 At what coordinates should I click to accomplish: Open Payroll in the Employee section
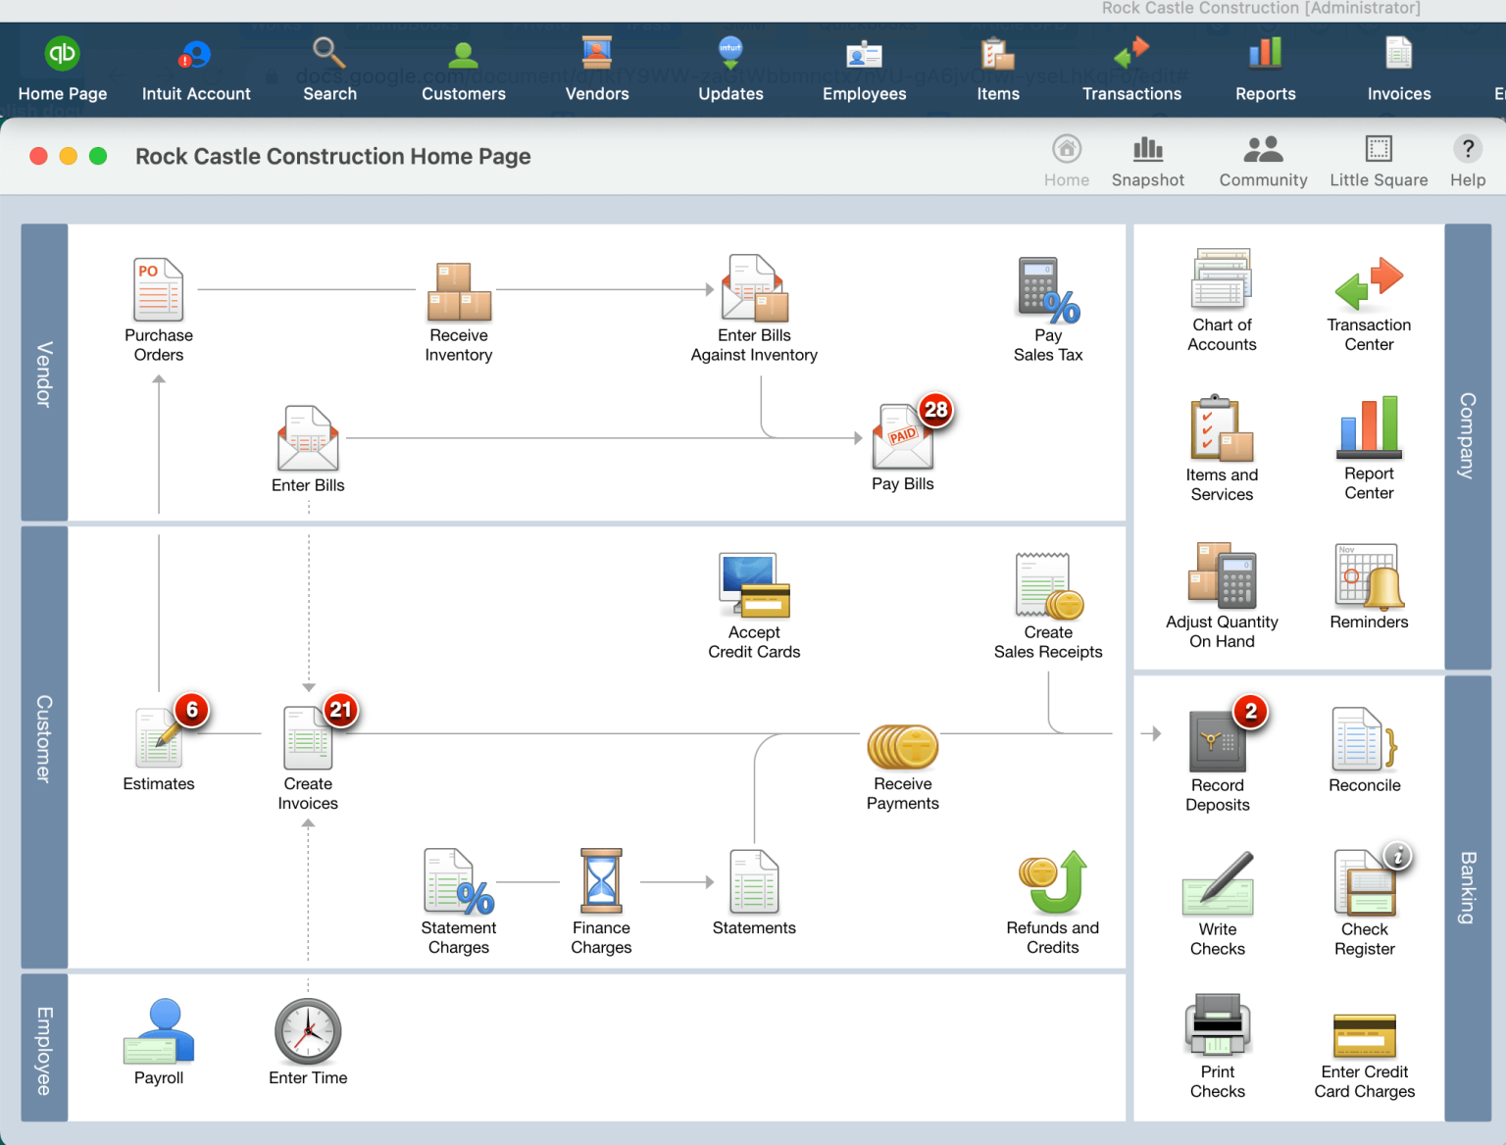pos(158,1029)
